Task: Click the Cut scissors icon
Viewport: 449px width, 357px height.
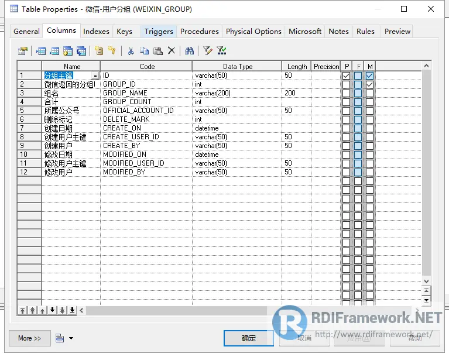Action: 131,51
